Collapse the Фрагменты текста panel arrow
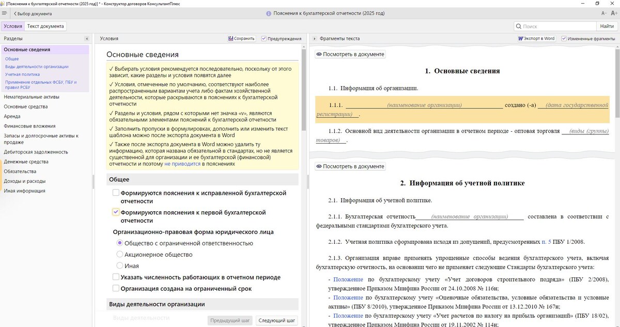The height and width of the screenshot is (327, 620). [x=314, y=39]
